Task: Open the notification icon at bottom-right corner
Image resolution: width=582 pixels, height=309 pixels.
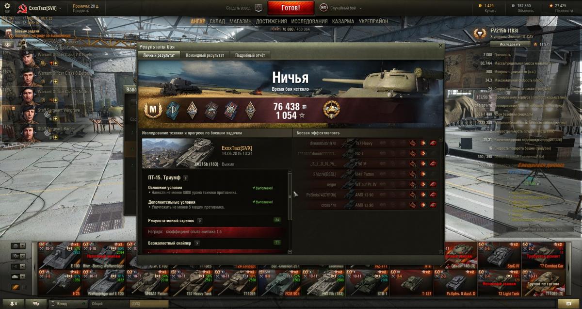Action: pos(566,304)
